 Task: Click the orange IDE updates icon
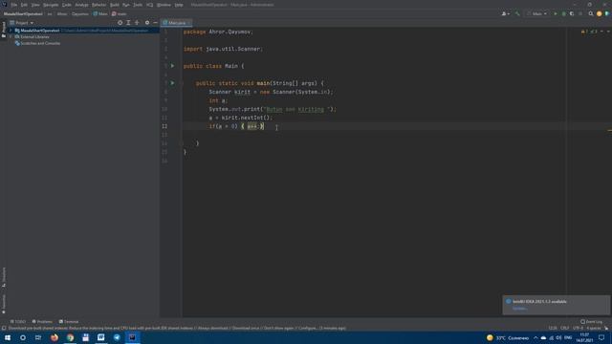tap(600, 13)
